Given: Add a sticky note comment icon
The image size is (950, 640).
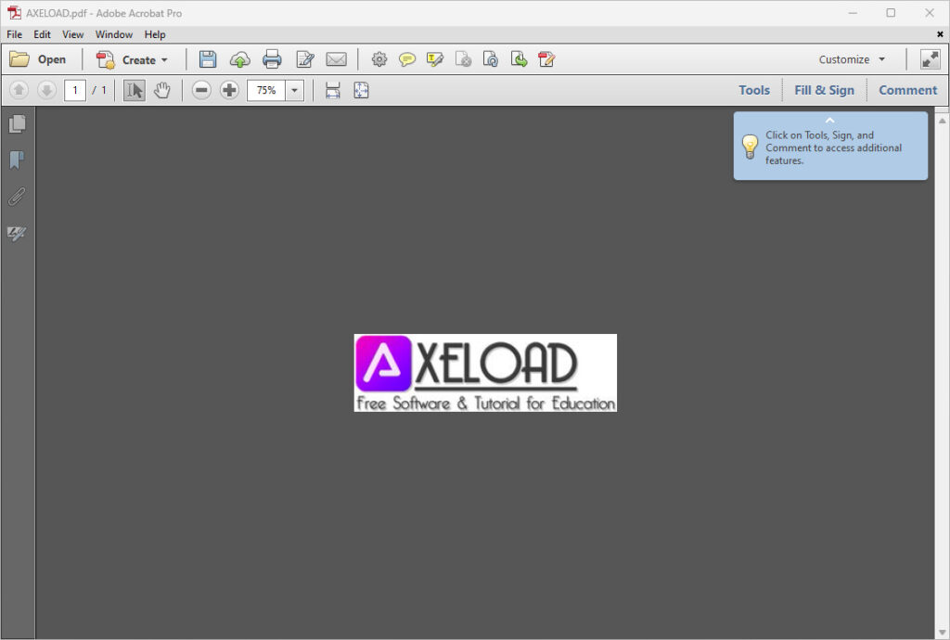Looking at the screenshot, I should point(407,59).
